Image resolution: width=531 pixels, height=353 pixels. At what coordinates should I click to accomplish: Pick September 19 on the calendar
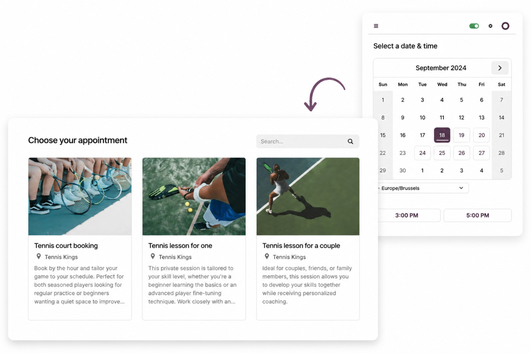pos(462,135)
